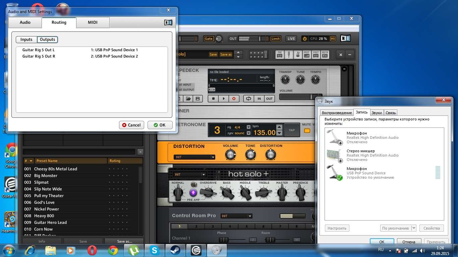Toggle the Pre Tapedeck icon in Guitar Rig

(280, 55)
